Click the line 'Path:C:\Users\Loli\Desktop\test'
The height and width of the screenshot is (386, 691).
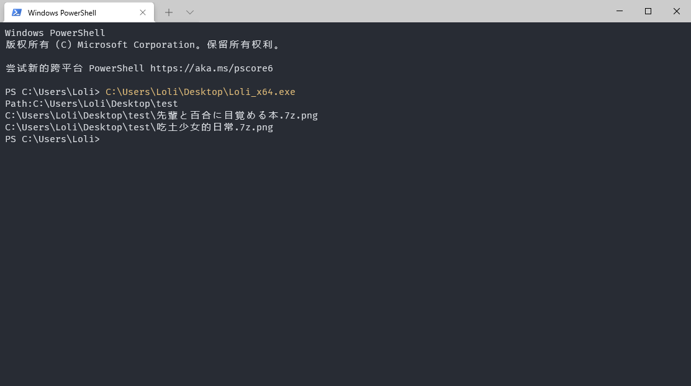(92, 104)
